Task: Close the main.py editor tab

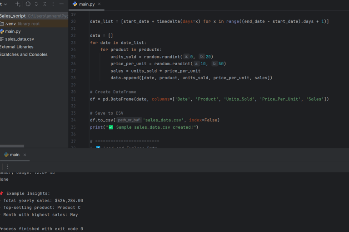Action: (99, 4)
